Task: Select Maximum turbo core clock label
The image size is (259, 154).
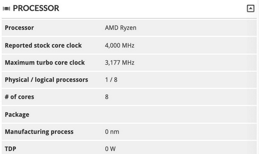Action: [45, 63]
